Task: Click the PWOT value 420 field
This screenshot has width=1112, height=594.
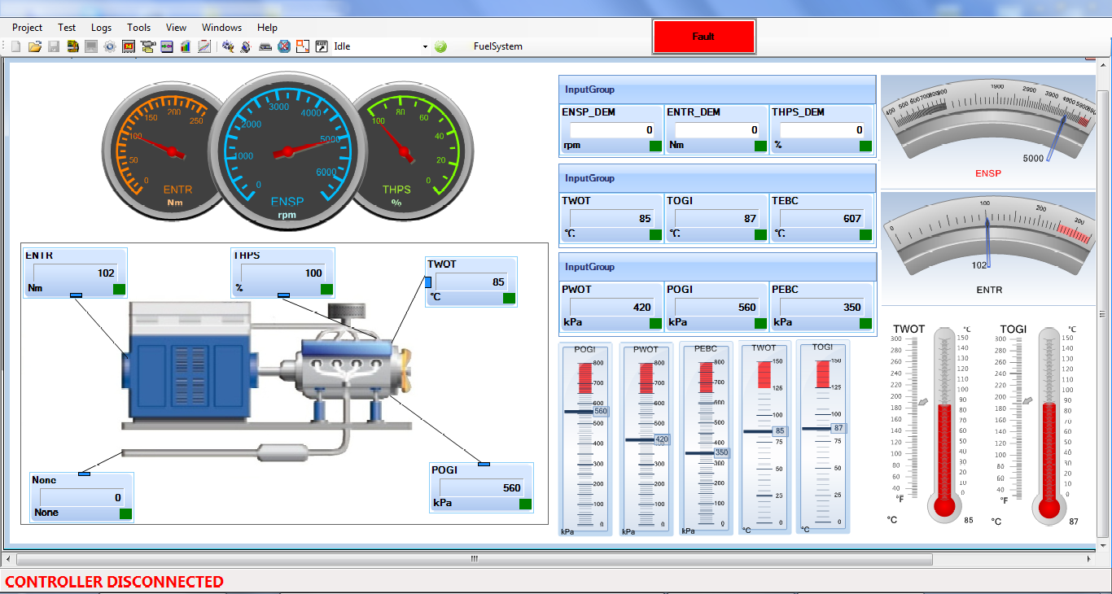Action: [612, 307]
